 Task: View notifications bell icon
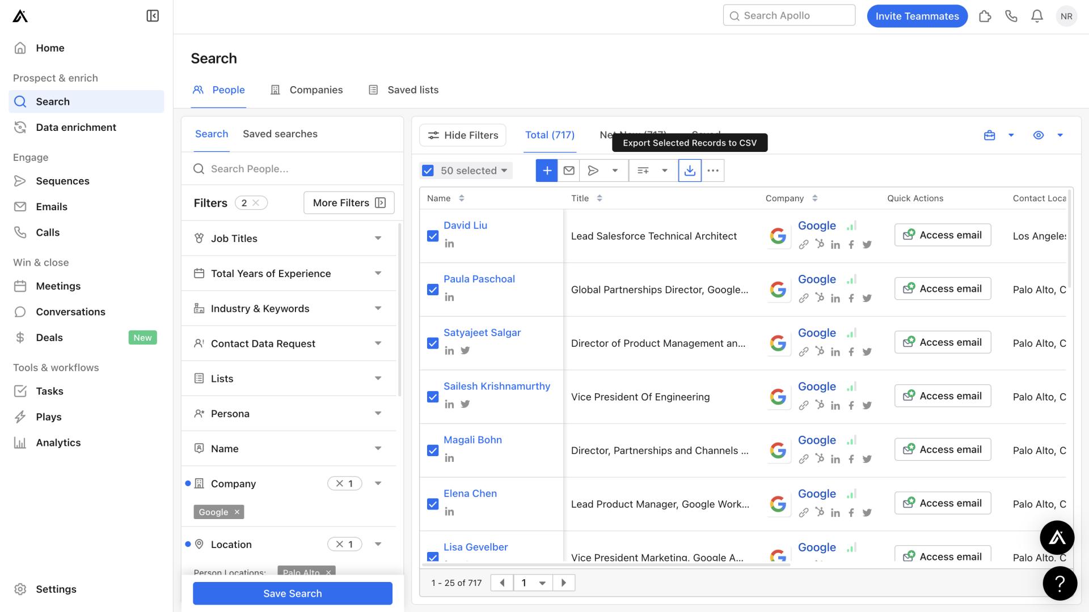click(x=1037, y=16)
